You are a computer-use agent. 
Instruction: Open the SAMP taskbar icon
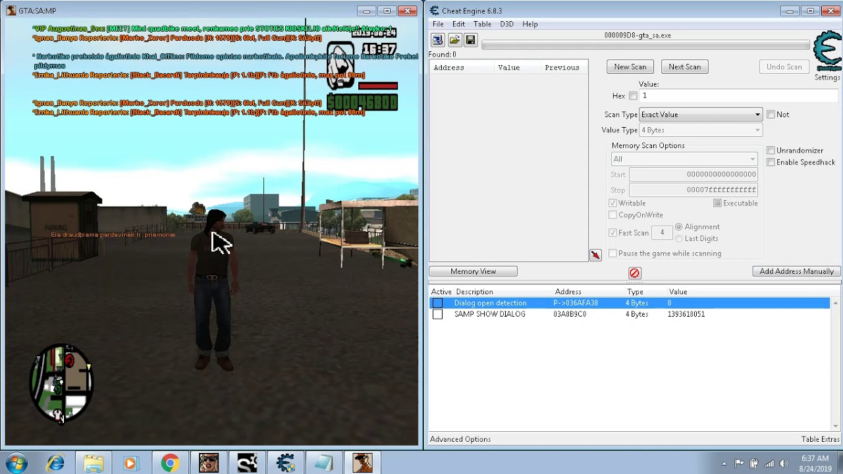pyautogui.click(x=247, y=463)
